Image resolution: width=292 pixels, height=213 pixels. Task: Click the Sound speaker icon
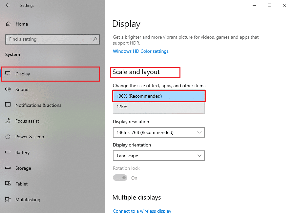click(9, 89)
